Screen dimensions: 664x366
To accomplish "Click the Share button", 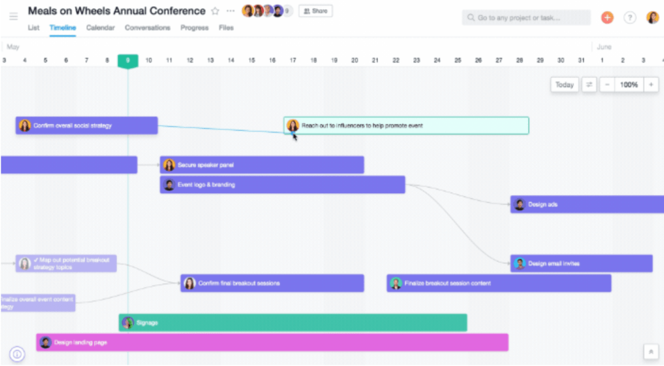I will tap(315, 11).
